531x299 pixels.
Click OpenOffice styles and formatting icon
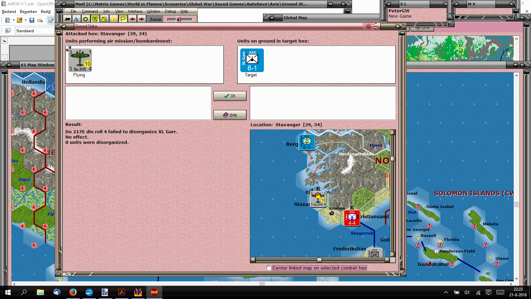(x=8, y=31)
